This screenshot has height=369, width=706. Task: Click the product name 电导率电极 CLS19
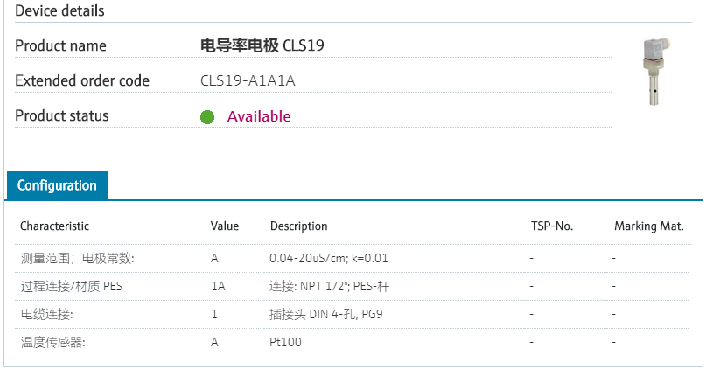[262, 45]
